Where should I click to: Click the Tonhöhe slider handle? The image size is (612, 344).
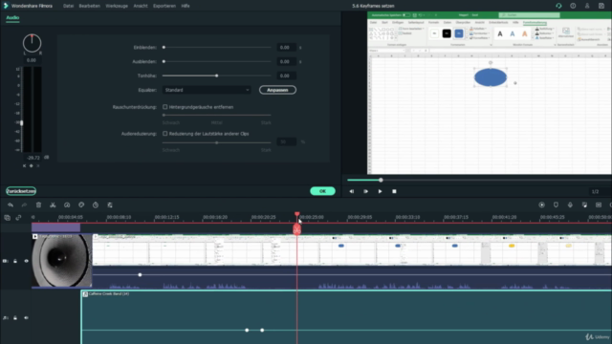(x=217, y=75)
